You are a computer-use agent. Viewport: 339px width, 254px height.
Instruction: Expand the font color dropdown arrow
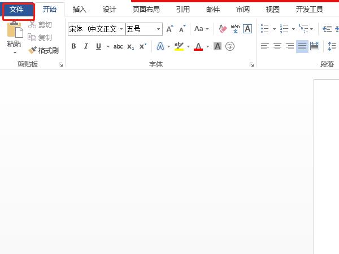(x=207, y=46)
